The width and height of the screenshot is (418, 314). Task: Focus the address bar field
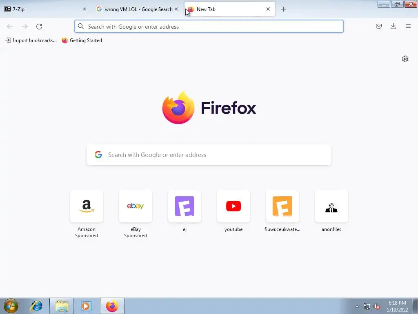(209, 27)
